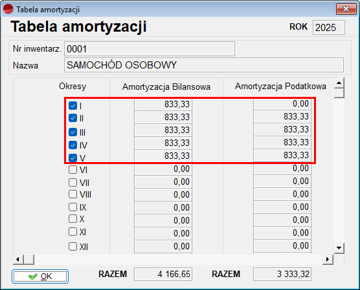Uncheck period III checkbox
This screenshot has height=290, width=360.
73,132
